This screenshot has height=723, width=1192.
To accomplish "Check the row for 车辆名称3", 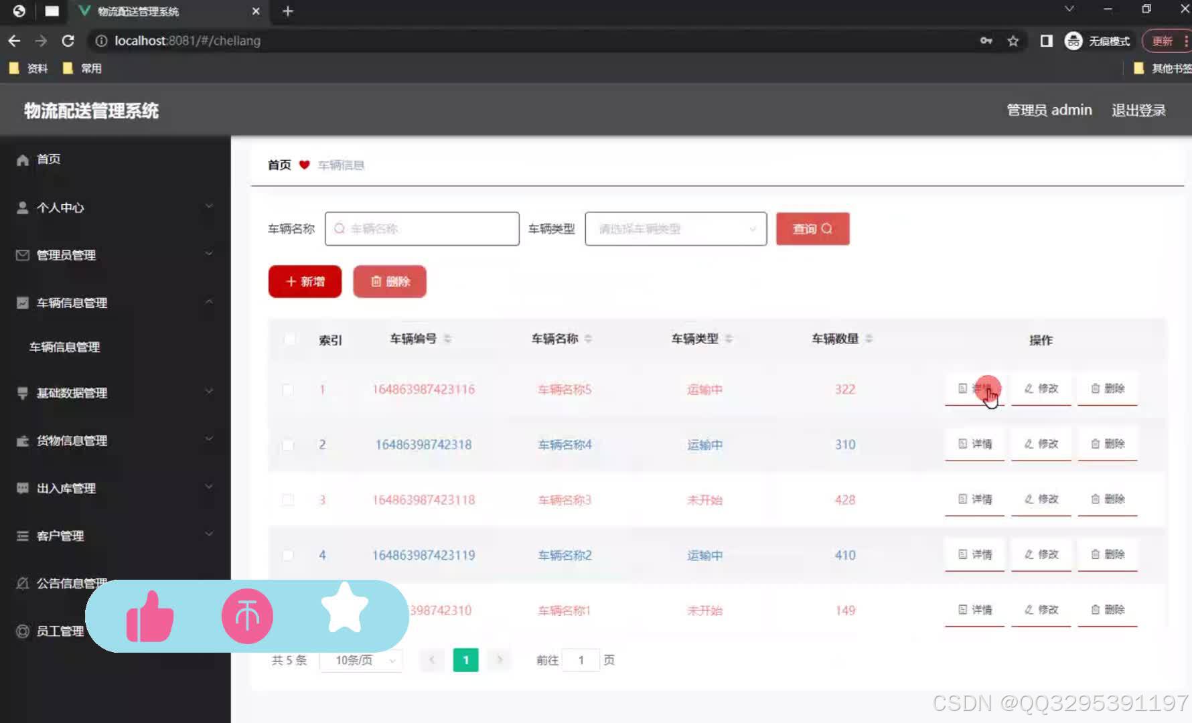I will pos(287,500).
